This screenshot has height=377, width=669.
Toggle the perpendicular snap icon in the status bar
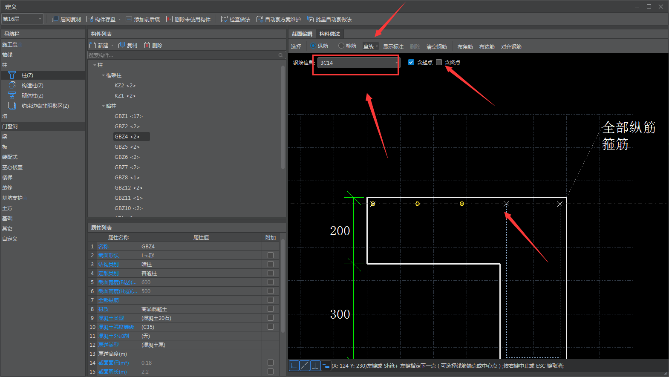pos(315,365)
